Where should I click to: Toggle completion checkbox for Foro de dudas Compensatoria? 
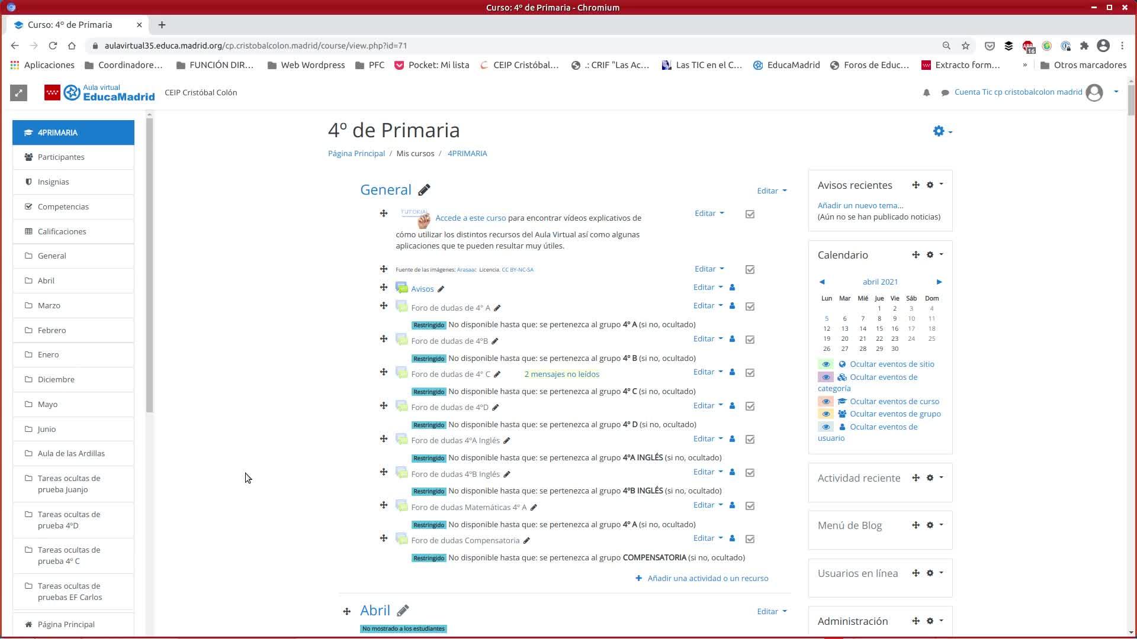750,539
